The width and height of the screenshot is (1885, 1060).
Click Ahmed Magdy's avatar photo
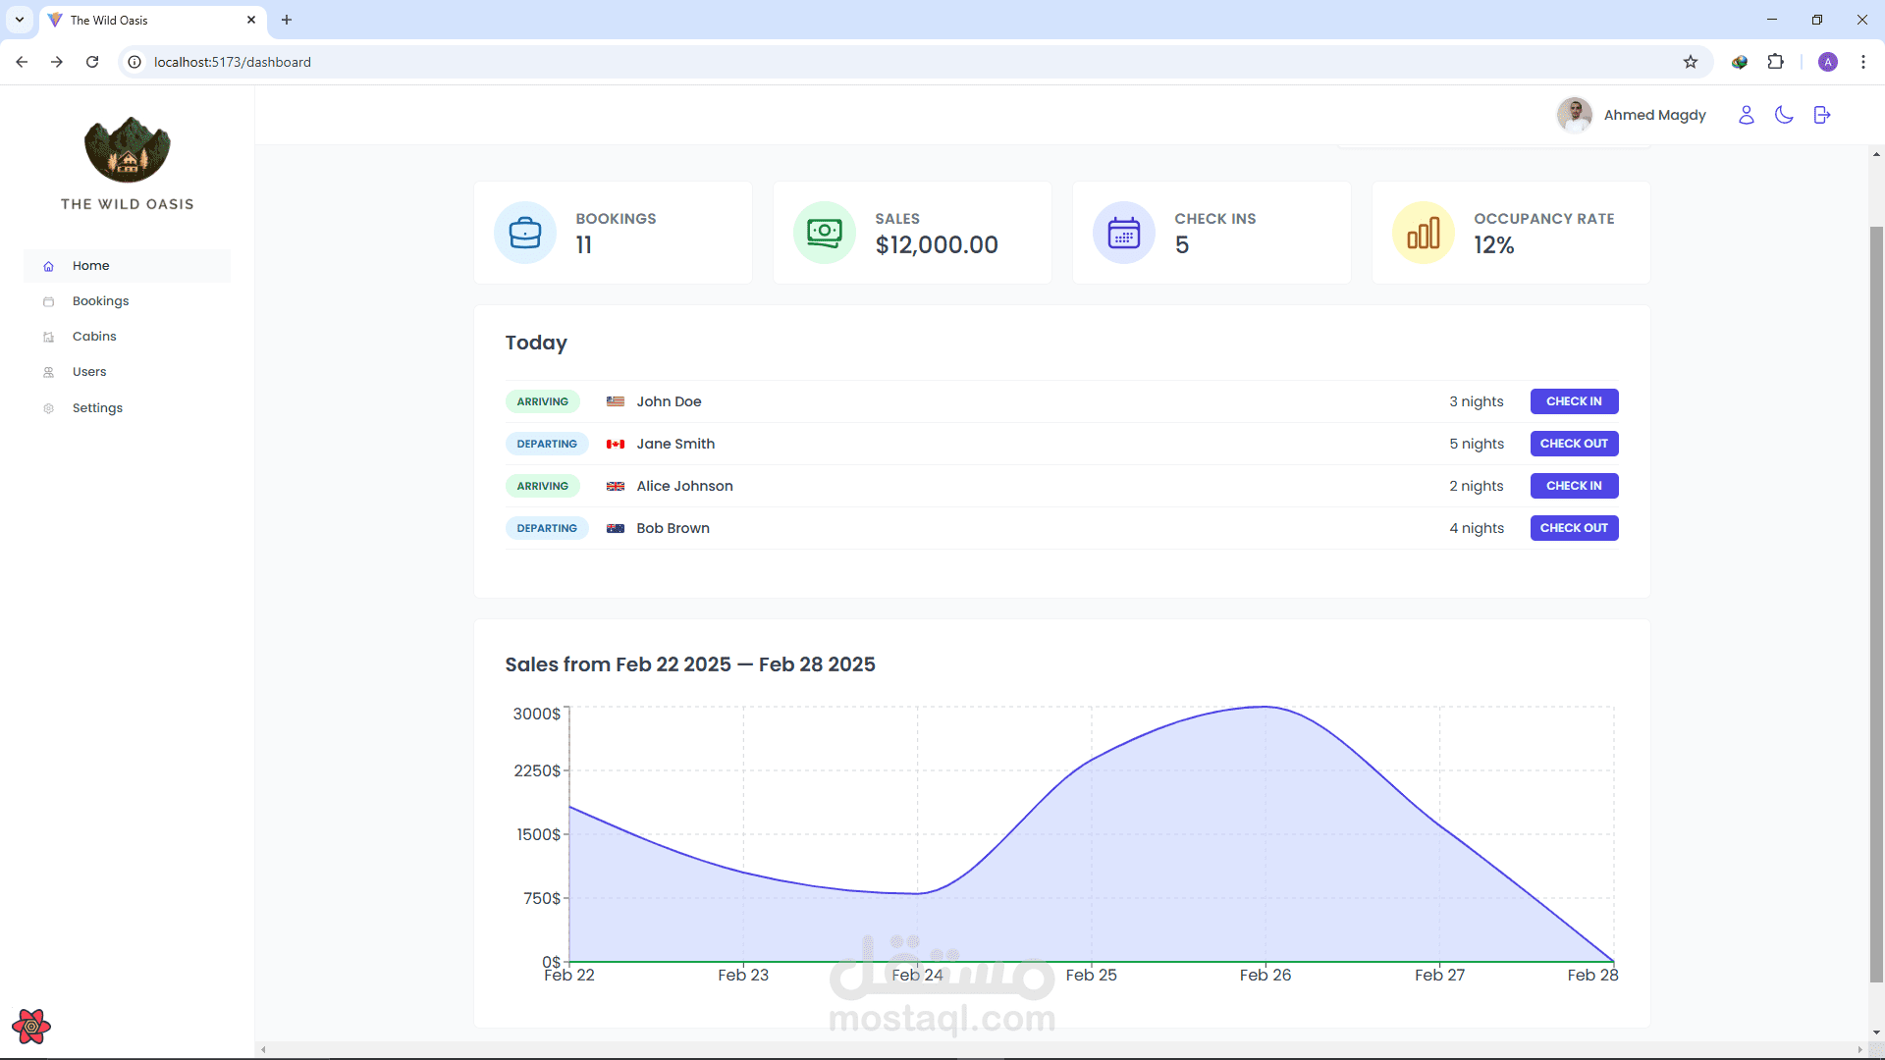(x=1574, y=115)
